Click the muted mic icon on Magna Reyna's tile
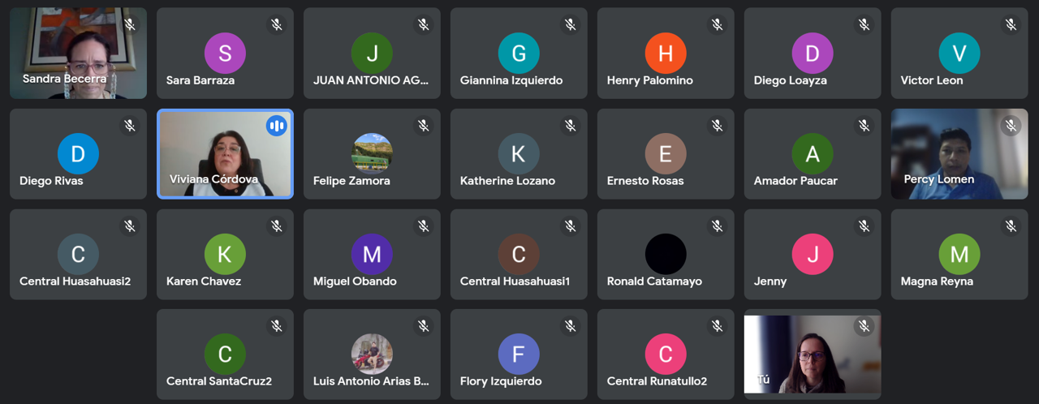This screenshot has width=1039, height=404. pyautogui.click(x=1011, y=226)
